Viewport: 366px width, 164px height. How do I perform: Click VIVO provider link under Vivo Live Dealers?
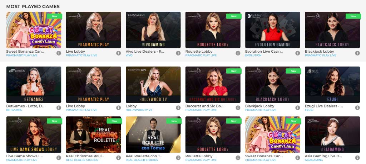(x=129, y=55)
